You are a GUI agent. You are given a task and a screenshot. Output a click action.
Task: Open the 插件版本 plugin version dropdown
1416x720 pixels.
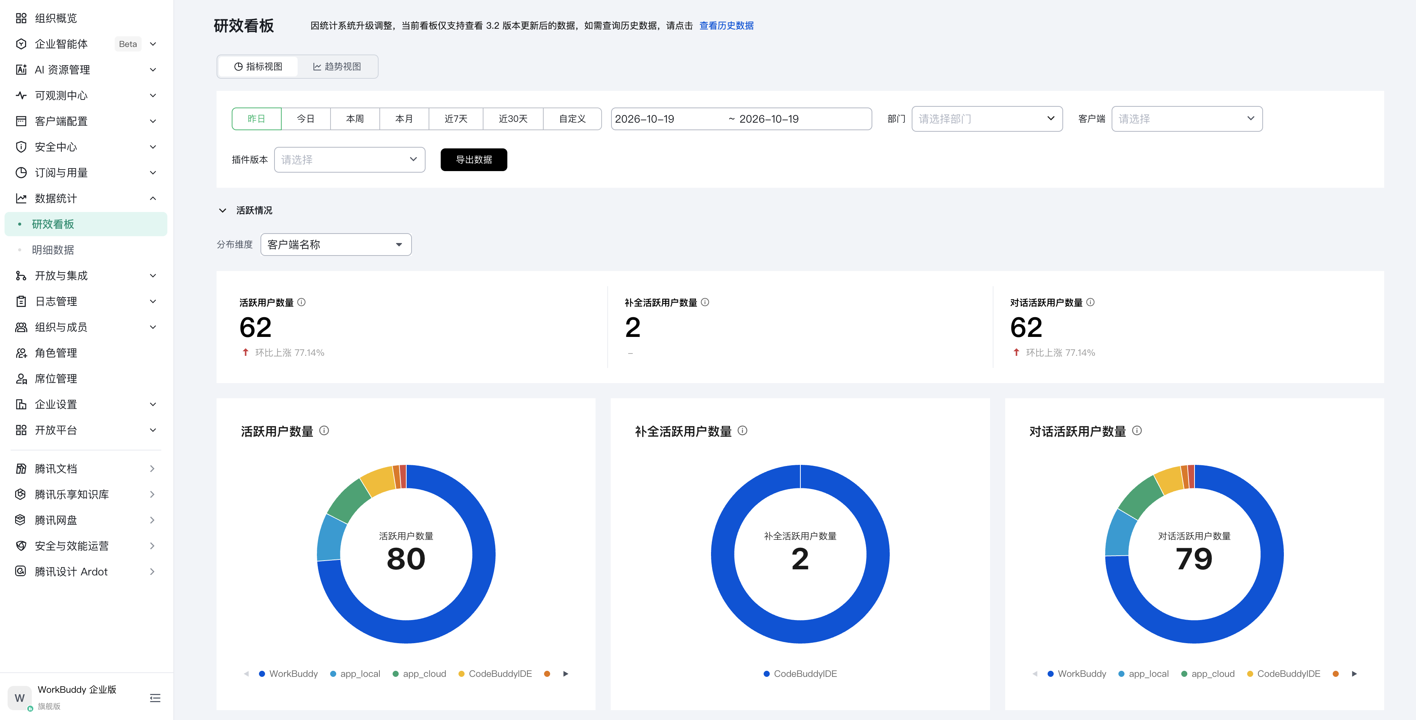[349, 159]
